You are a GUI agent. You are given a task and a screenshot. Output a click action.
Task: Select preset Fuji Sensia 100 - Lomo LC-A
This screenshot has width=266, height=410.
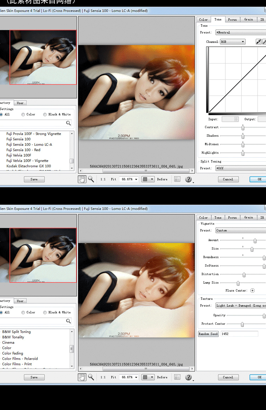click(29, 144)
